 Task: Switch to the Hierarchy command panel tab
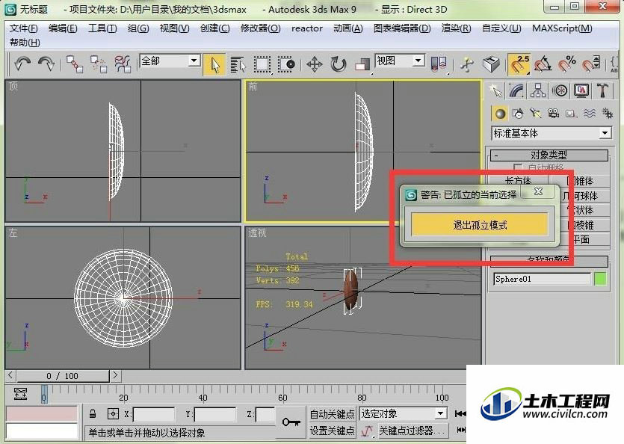pos(538,90)
